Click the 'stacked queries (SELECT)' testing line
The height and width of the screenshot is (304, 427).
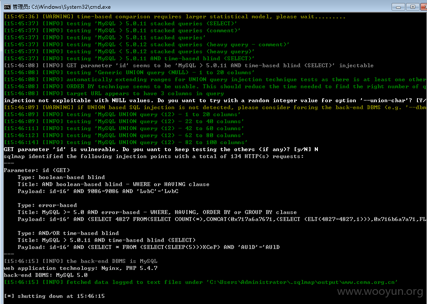pos(121,24)
